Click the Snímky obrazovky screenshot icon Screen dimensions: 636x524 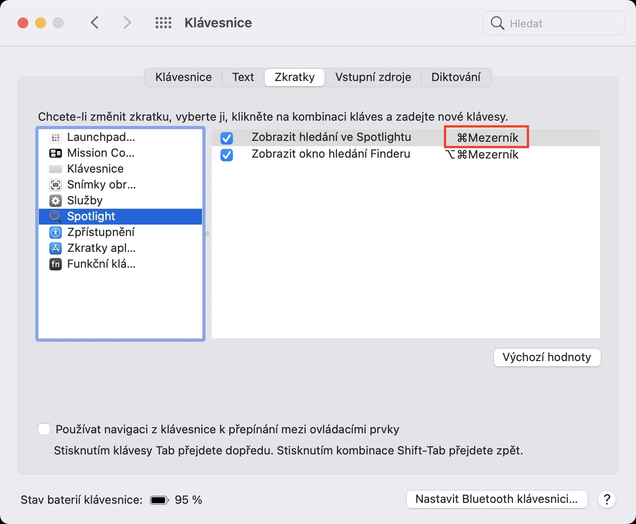coord(56,185)
